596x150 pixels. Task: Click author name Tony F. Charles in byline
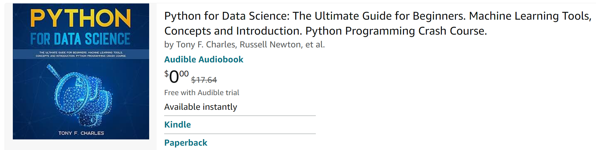[205, 45]
